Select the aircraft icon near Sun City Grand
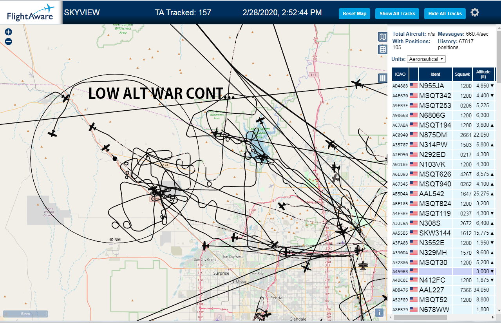Screen dimensions: 501x323 (x=205, y=246)
